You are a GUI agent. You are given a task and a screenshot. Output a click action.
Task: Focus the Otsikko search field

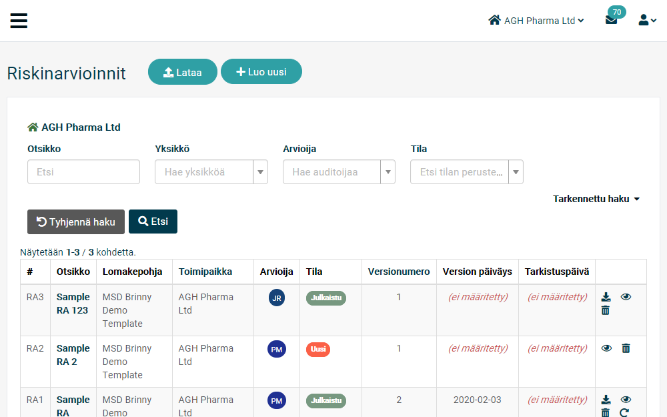pyautogui.click(x=83, y=172)
